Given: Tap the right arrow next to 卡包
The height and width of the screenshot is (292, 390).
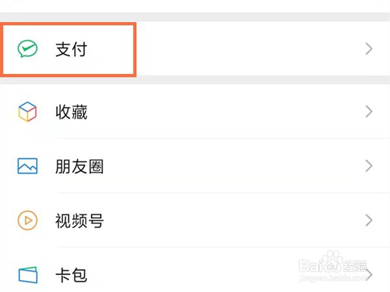Looking at the screenshot, I should (369, 275).
